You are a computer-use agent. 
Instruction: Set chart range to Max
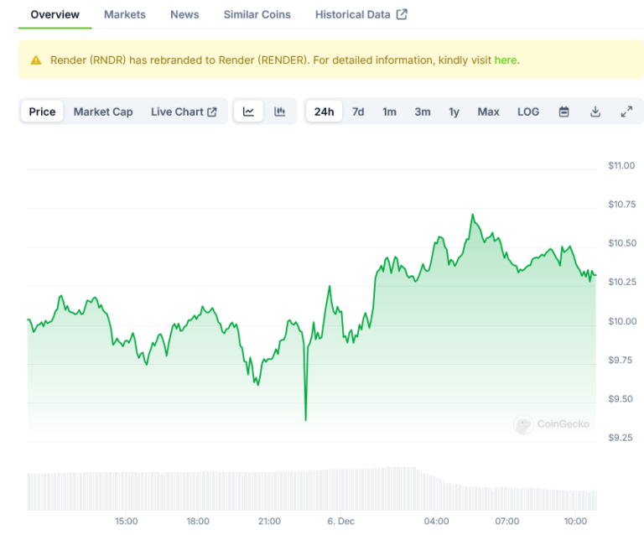pos(488,112)
